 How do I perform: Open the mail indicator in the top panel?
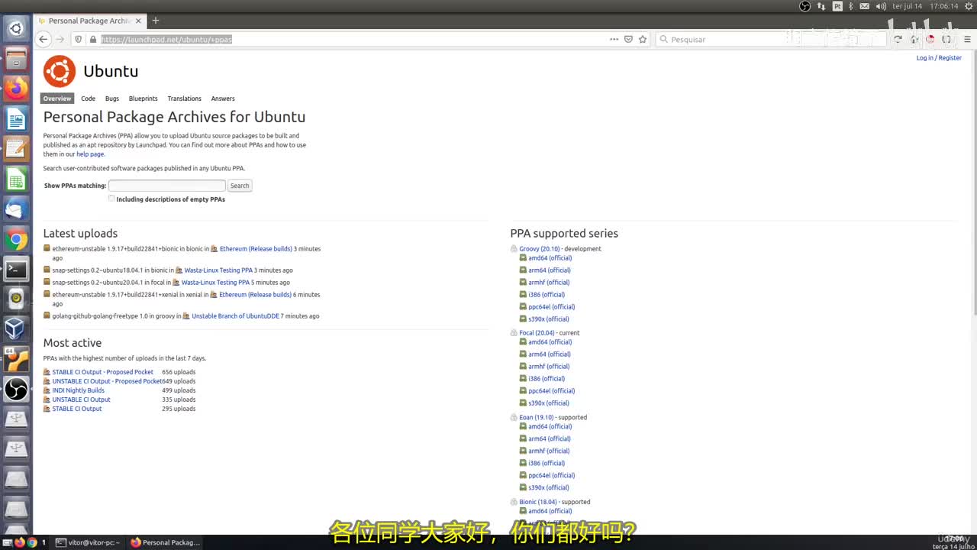click(866, 6)
